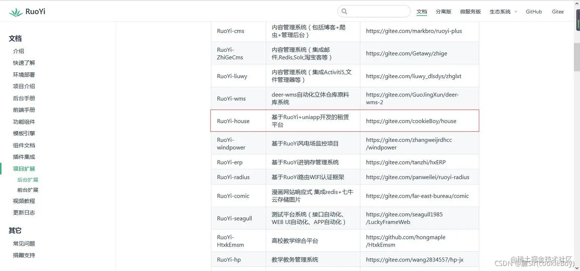Open 项目介绍 in the sidebar

24,86
